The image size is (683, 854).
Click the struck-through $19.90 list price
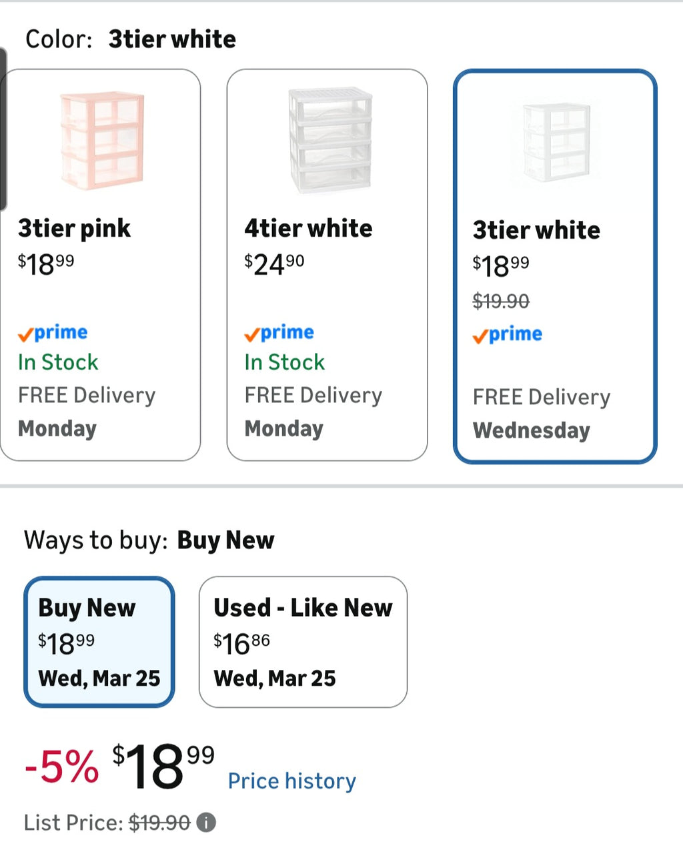coord(158,822)
